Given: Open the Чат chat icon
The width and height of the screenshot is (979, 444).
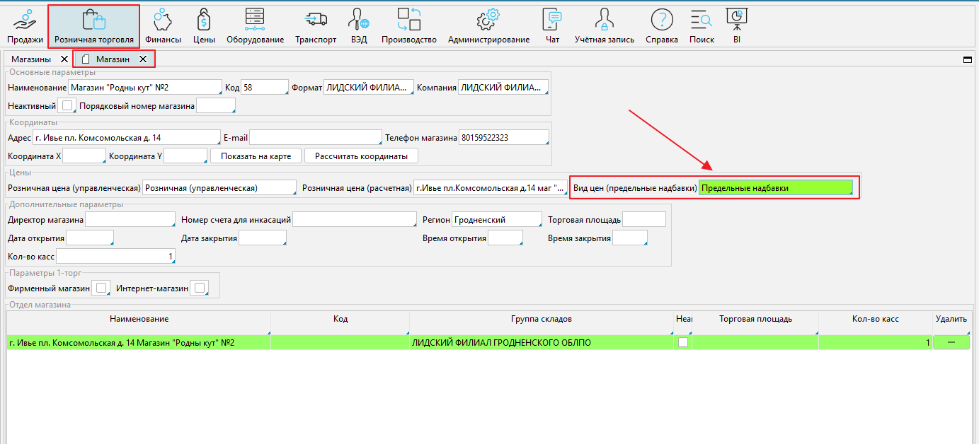Looking at the screenshot, I should click(552, 20).
